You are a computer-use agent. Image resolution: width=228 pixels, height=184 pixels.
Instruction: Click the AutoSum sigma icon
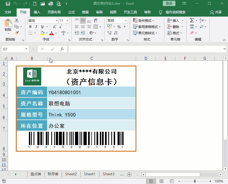pyautogui.click(x=192, y=20)
